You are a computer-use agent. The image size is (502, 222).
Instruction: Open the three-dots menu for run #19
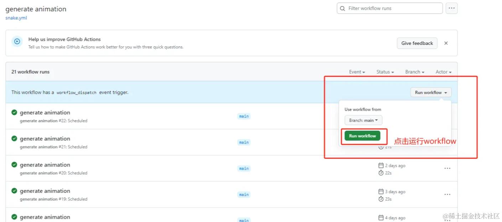pyautogui.click(x=447, y=195)
